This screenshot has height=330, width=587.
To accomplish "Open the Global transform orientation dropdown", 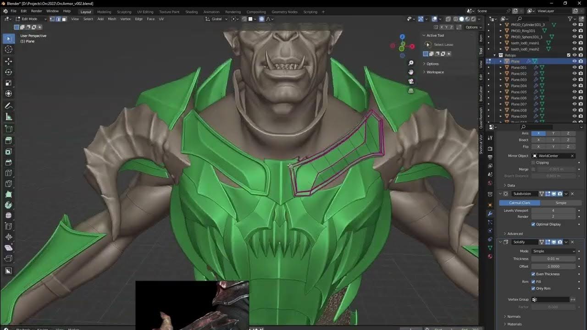I will click(216, 19).
